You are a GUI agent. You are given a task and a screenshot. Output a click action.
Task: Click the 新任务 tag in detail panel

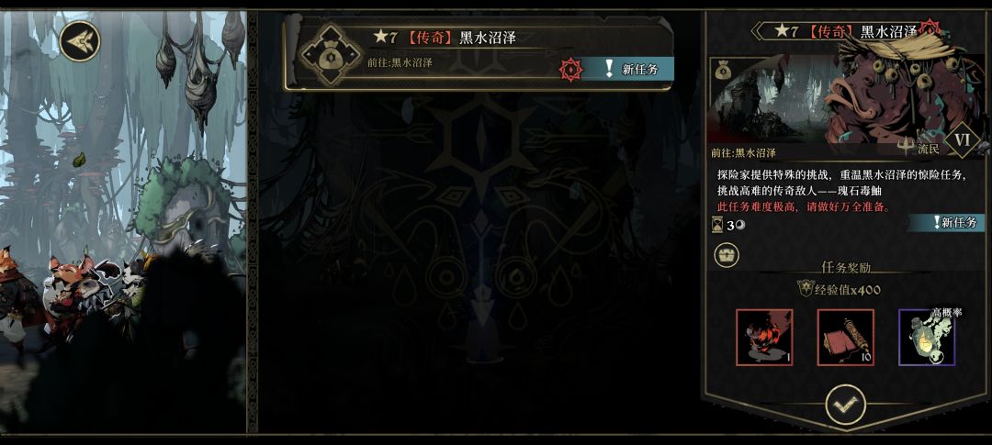tap(947, 222)
